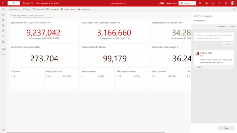237x133 pixels.
Task: Open the notifications bell icon
Action: 200,3
